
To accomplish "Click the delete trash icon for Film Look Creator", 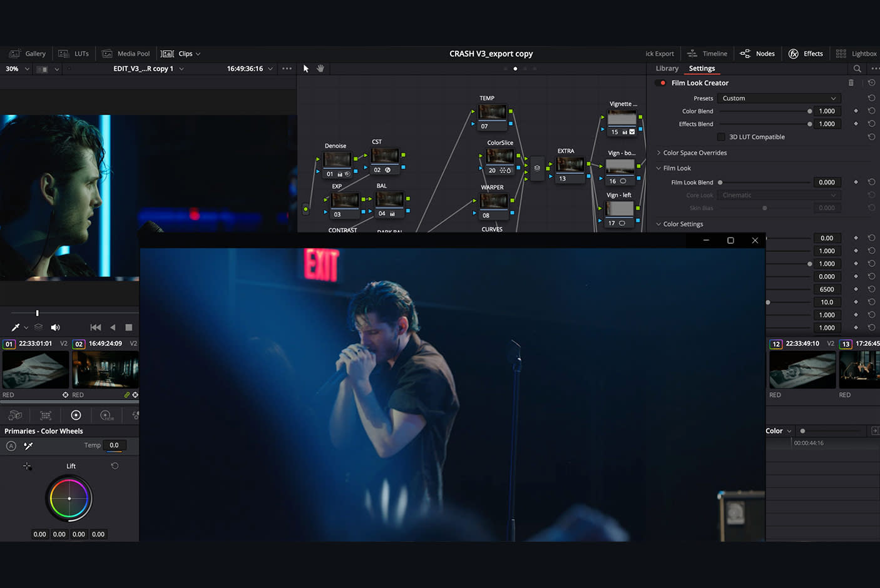I will point(851,83).
